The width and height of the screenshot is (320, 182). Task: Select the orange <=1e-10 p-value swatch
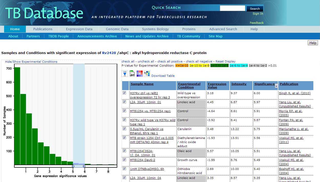click(182, 66)
